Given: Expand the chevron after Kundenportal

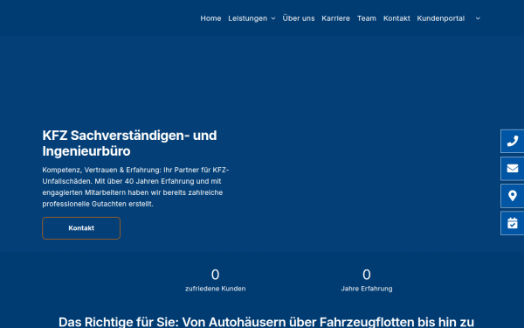Looking at the screenshot, I should tap(478, 18).
